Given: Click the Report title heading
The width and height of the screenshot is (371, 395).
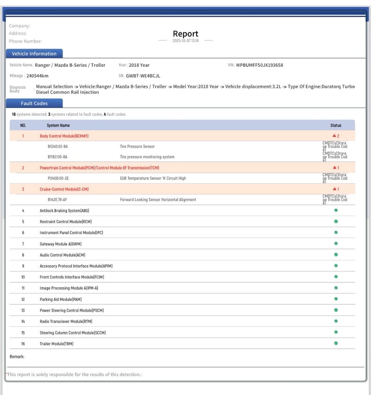Looking at the screenshot, I should [185, 34].
